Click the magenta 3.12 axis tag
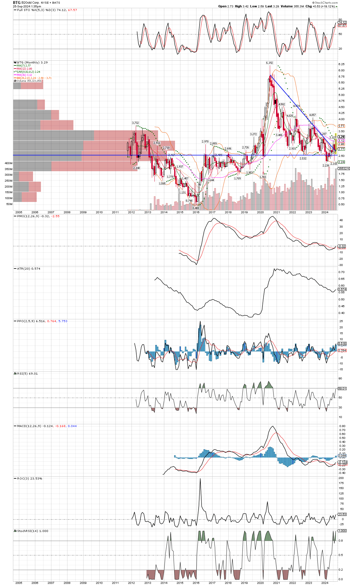 [341, 140]
